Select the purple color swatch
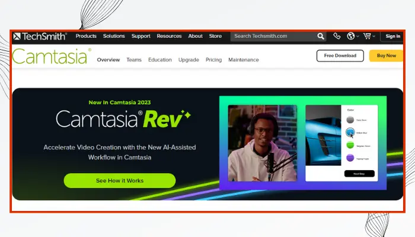 pos(350,158)
